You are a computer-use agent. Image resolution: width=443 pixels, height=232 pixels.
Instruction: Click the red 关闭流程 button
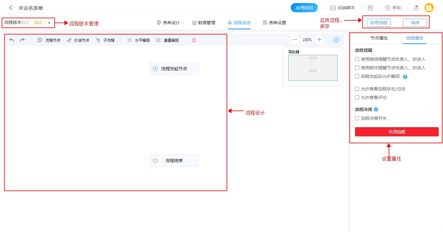(x=397, y=132)
